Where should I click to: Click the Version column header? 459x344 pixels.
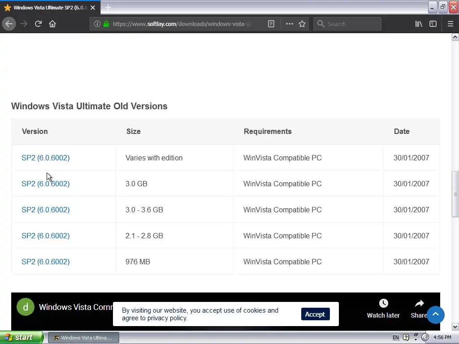[x=35, y=131]
